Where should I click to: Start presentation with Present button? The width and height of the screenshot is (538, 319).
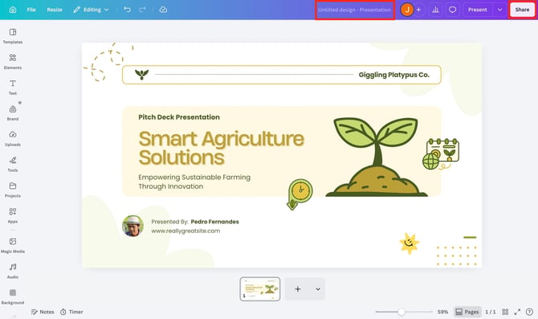478,10
